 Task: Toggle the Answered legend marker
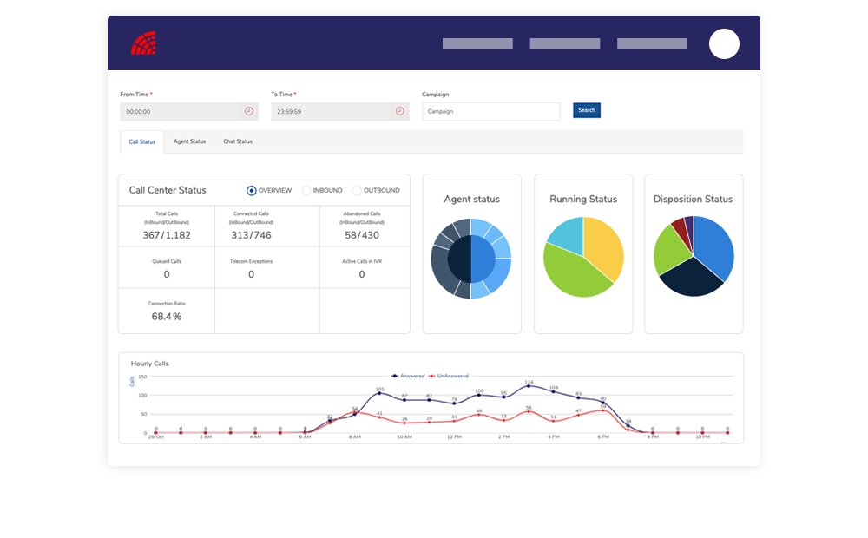pos(396,376)
